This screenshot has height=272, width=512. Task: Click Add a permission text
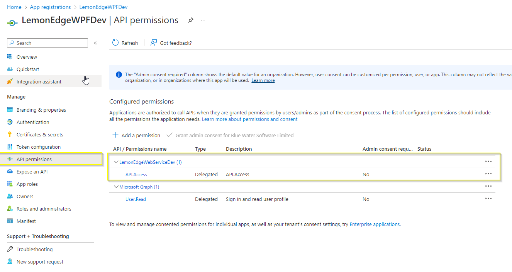pyautogui.click(x=141, y=135)
